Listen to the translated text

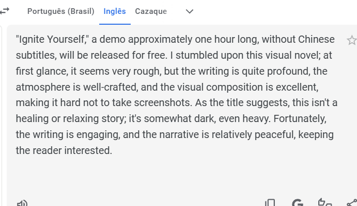[22, 203]
